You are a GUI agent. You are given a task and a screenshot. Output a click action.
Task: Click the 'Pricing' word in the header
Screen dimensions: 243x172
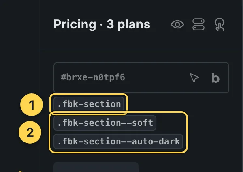click(75, 24)
